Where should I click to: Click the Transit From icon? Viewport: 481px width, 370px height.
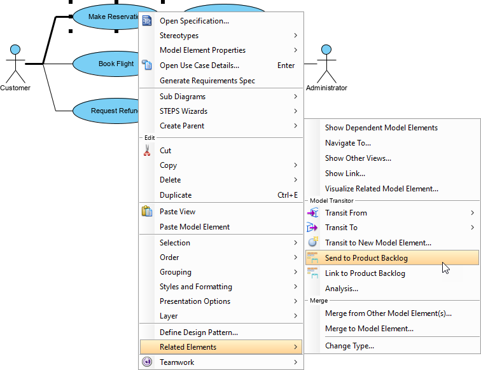click(x=312, y=213)
